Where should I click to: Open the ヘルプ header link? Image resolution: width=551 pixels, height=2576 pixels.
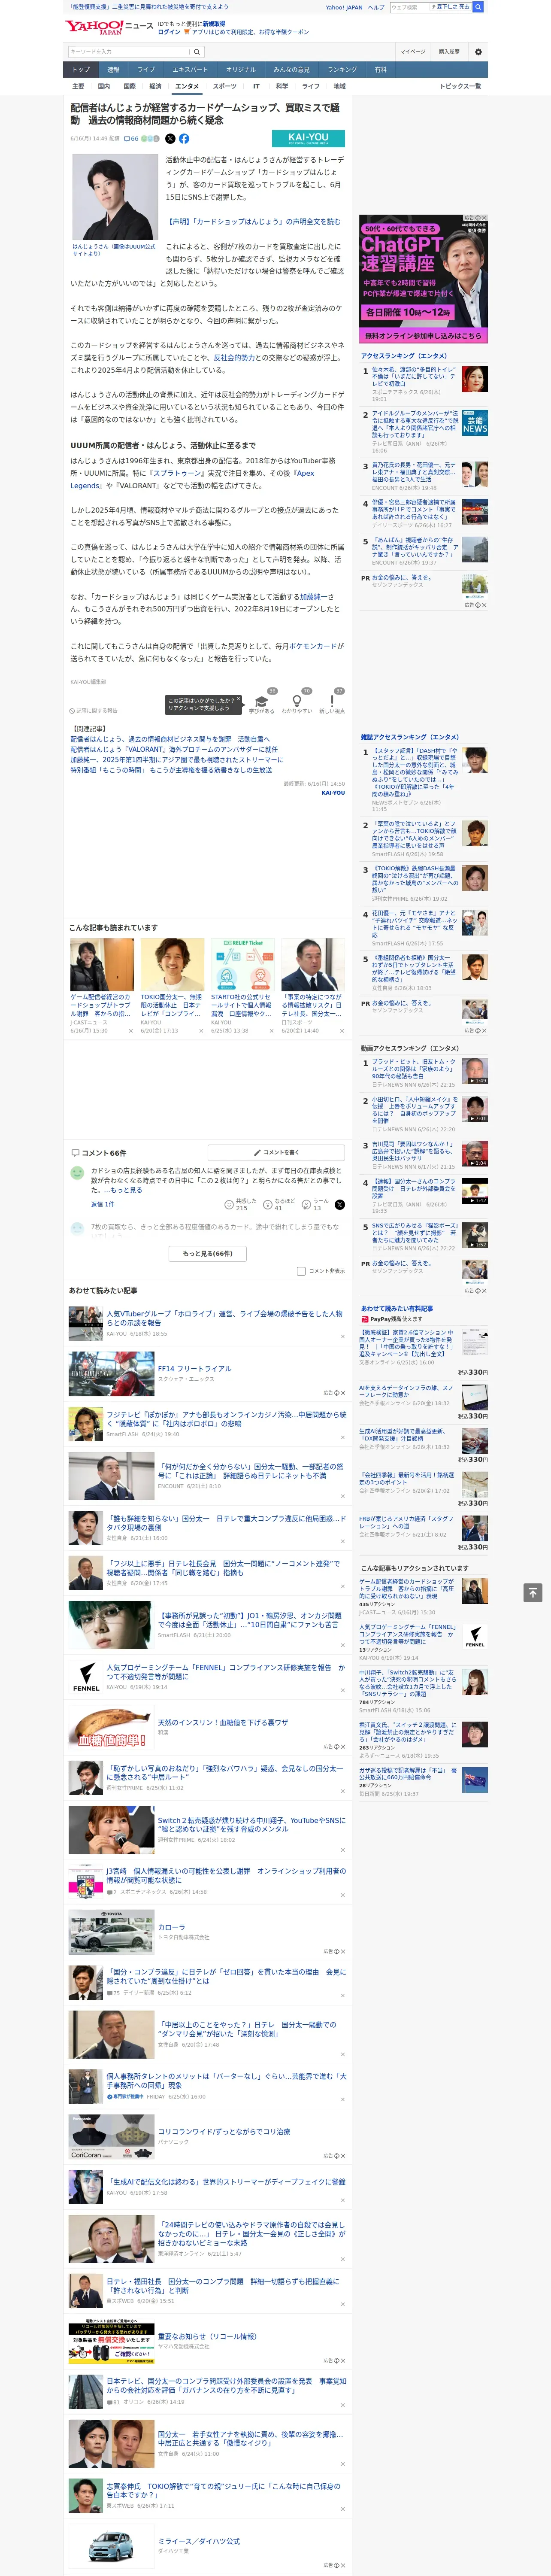click(376, 7)
